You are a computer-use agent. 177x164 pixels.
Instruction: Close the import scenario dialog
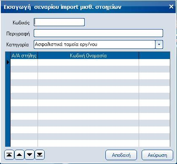(x=171, y=6)
